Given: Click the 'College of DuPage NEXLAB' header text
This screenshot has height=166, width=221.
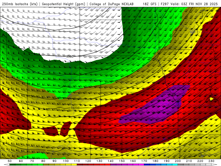Looking at the screenshot, I should 111,4.
